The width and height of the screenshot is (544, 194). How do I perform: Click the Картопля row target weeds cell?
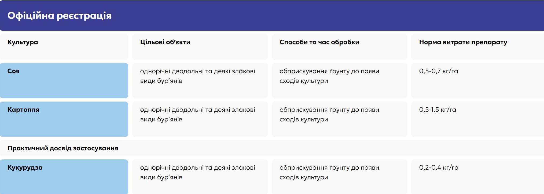pyautogui.click(x=200, y=119)
